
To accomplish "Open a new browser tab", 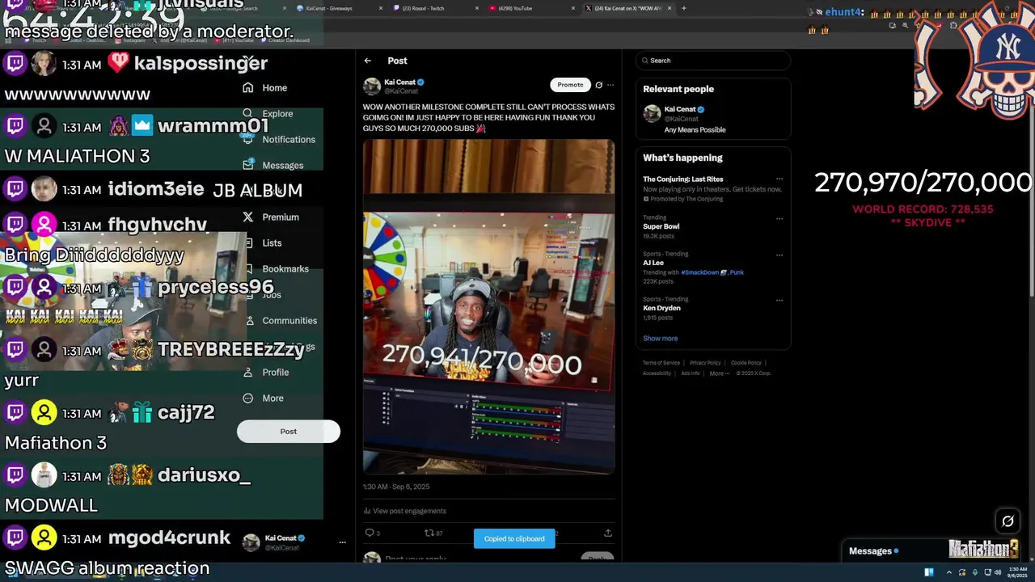I will tap(684, 8).
